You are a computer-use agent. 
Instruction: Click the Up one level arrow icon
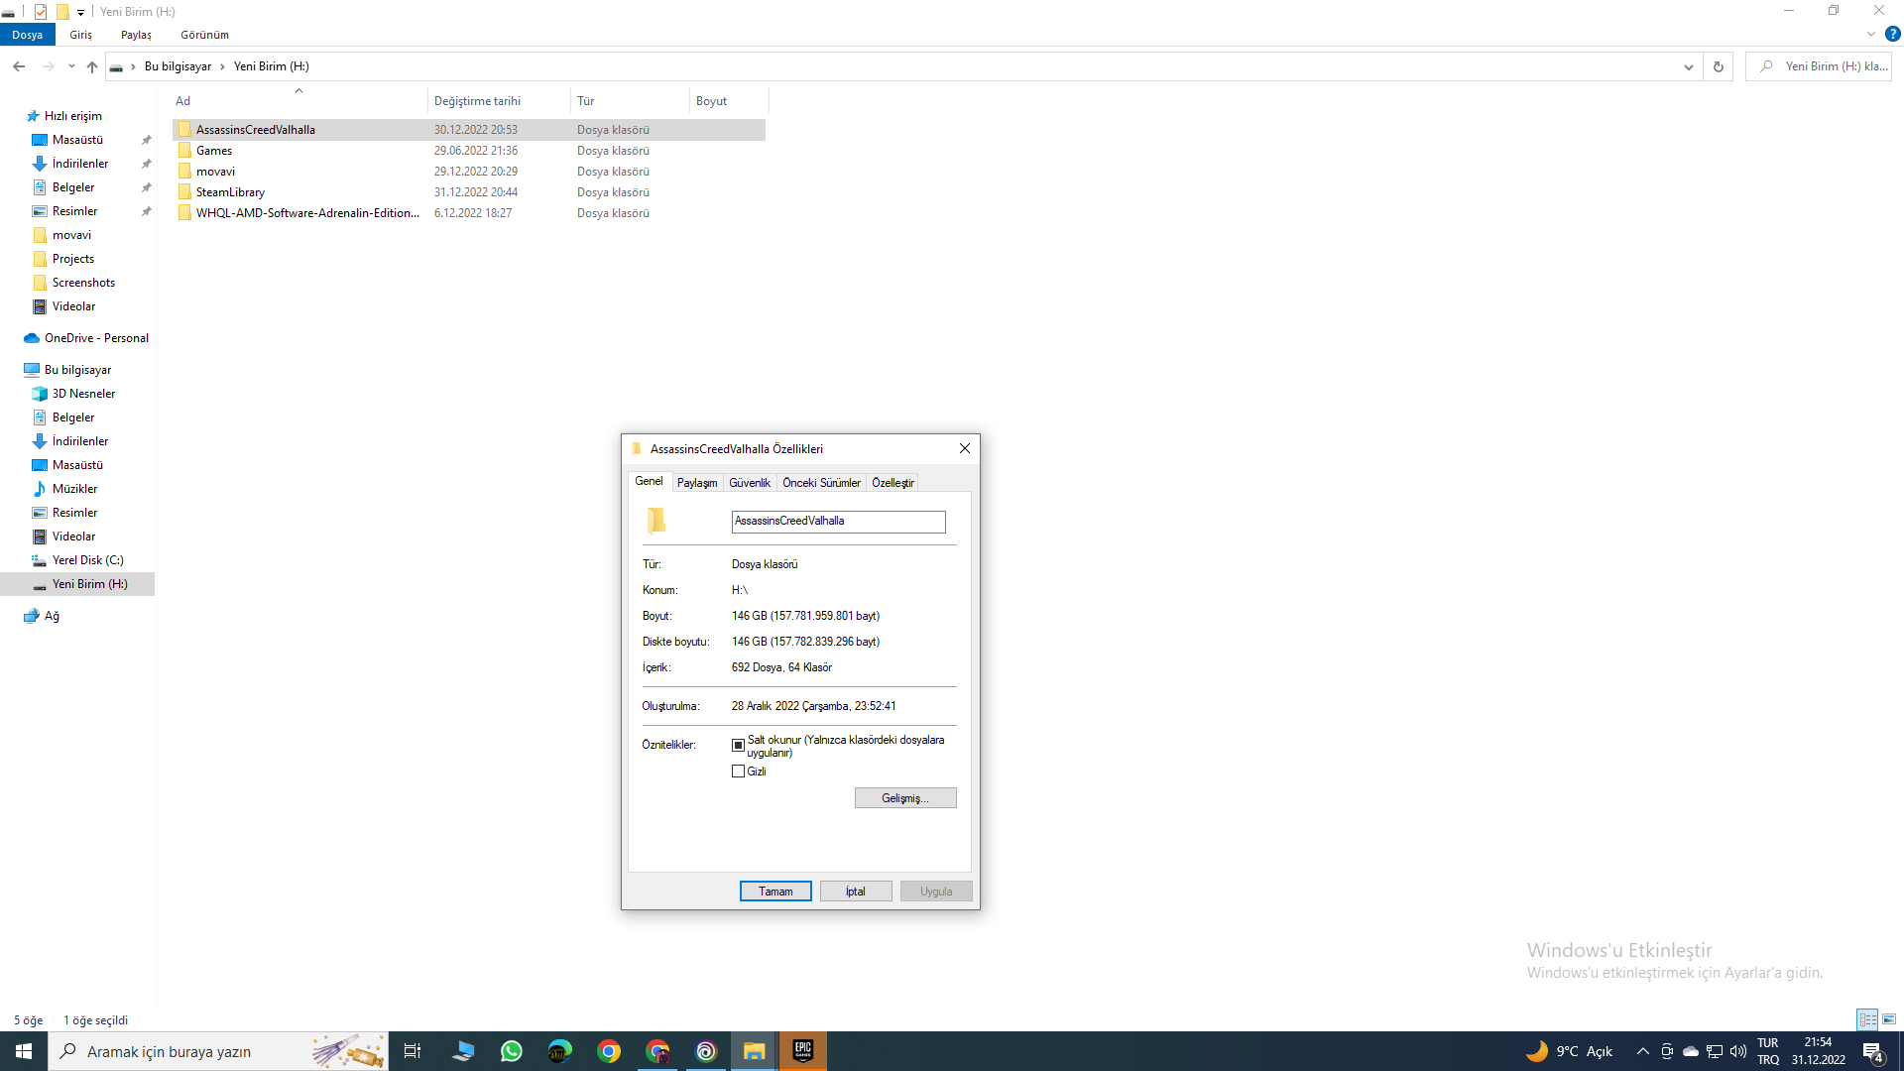click(x=92, y=66)
